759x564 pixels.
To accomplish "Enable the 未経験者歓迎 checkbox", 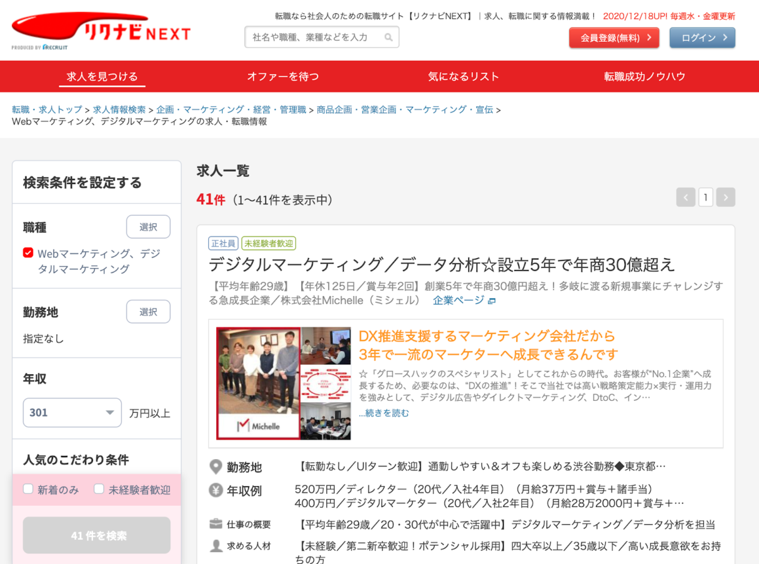I will click(99, 489).
